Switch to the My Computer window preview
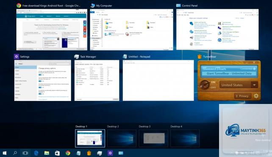This screenshot has height=157, width=272. (x=131, y=30)
